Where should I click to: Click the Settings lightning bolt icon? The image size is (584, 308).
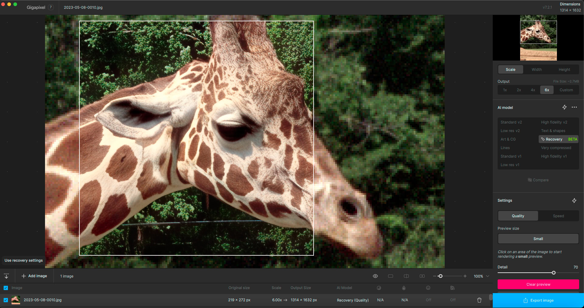(x=574, y=201)
